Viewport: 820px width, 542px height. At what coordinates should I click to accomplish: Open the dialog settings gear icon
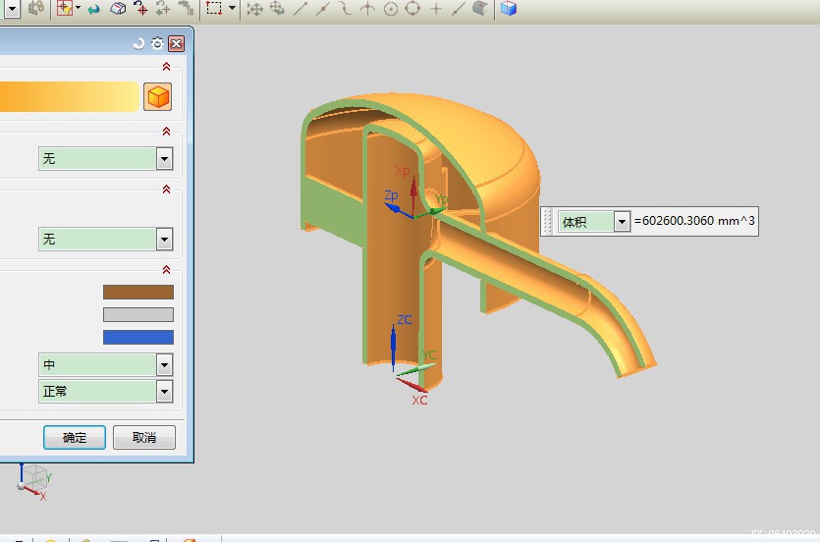[156, 43]
